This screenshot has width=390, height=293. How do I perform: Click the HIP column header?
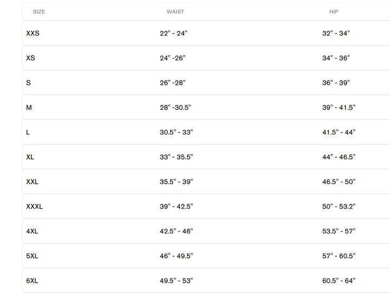coord(334,11)
